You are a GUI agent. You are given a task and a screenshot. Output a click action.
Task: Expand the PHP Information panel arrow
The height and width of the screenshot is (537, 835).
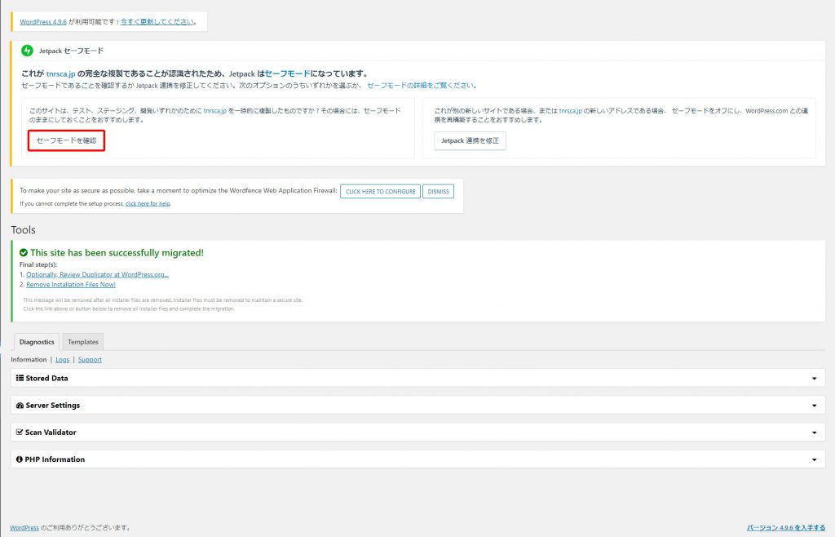coord(815,459)
